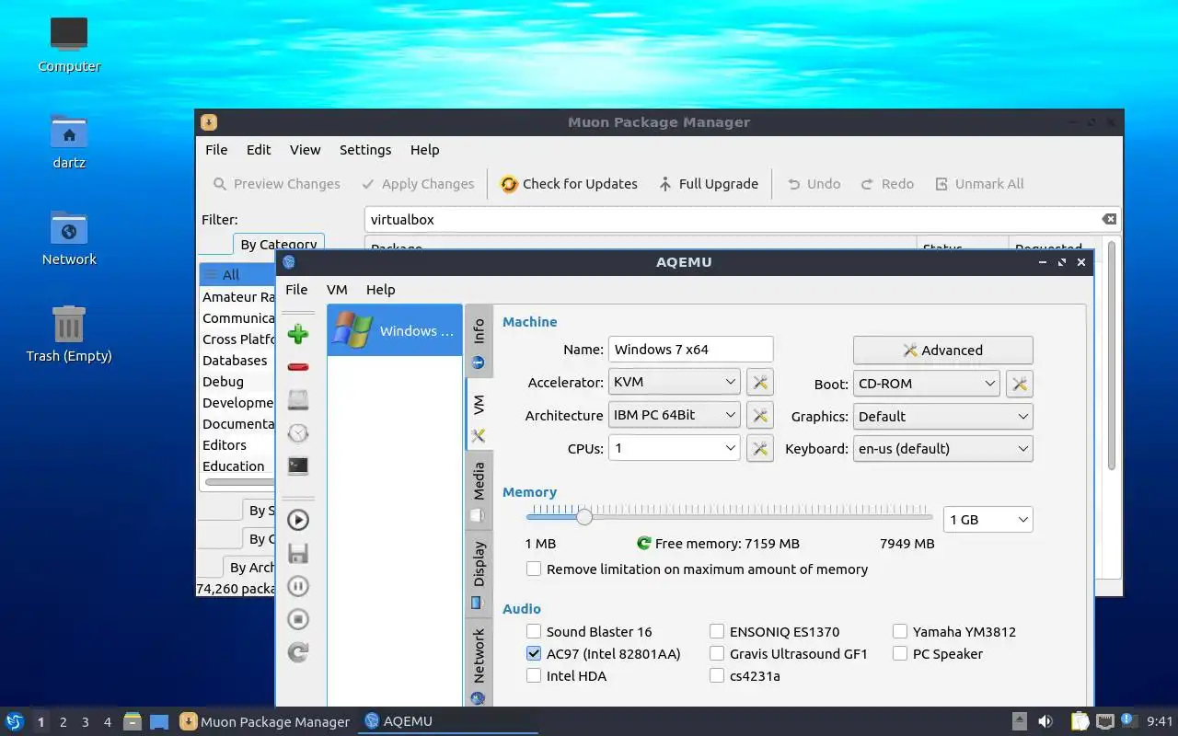Open Muon Edit menu

click(259, 150)
